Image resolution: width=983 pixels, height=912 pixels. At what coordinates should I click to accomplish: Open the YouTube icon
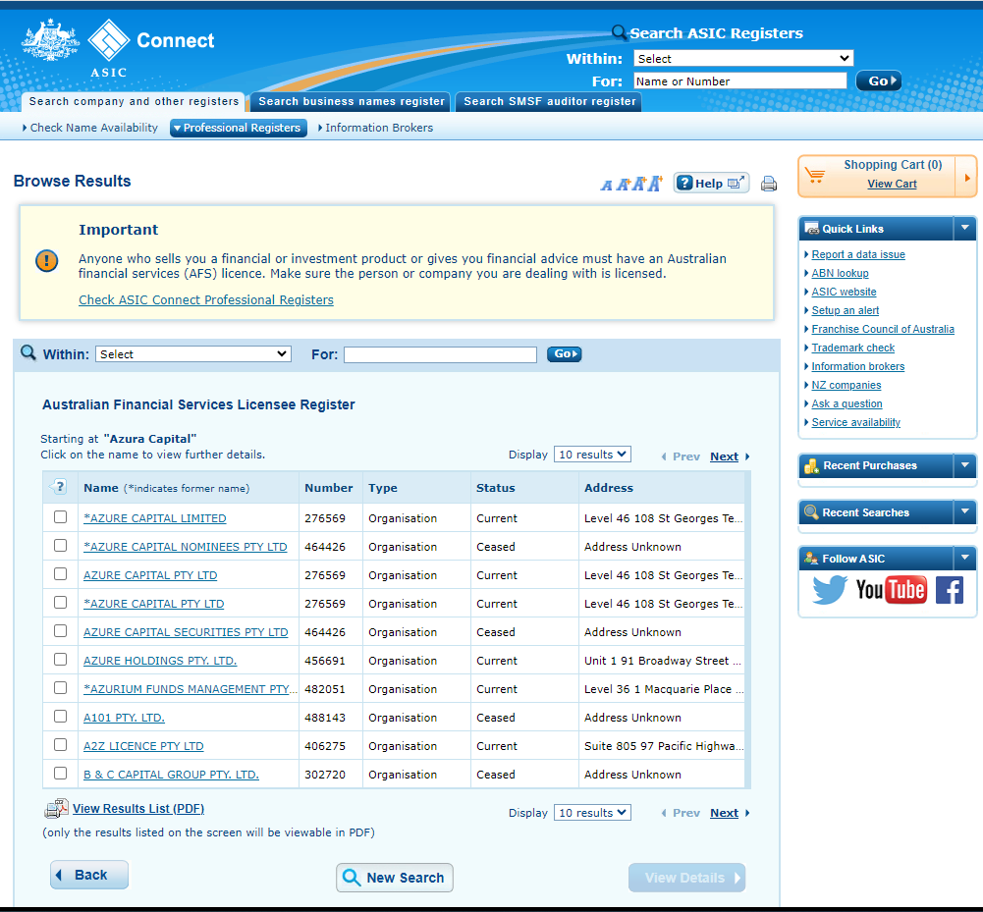pos(891,589)
